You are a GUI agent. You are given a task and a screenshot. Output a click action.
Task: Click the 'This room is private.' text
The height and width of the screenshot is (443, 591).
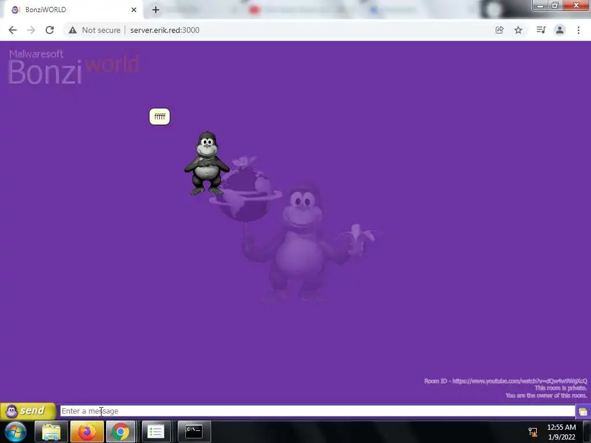[560, 388]
